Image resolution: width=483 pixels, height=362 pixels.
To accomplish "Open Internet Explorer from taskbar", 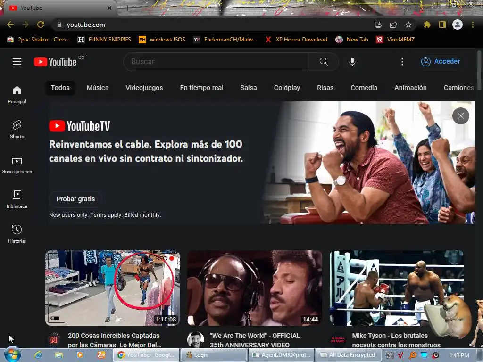I will pyautogui.click(x=38, y=355).
